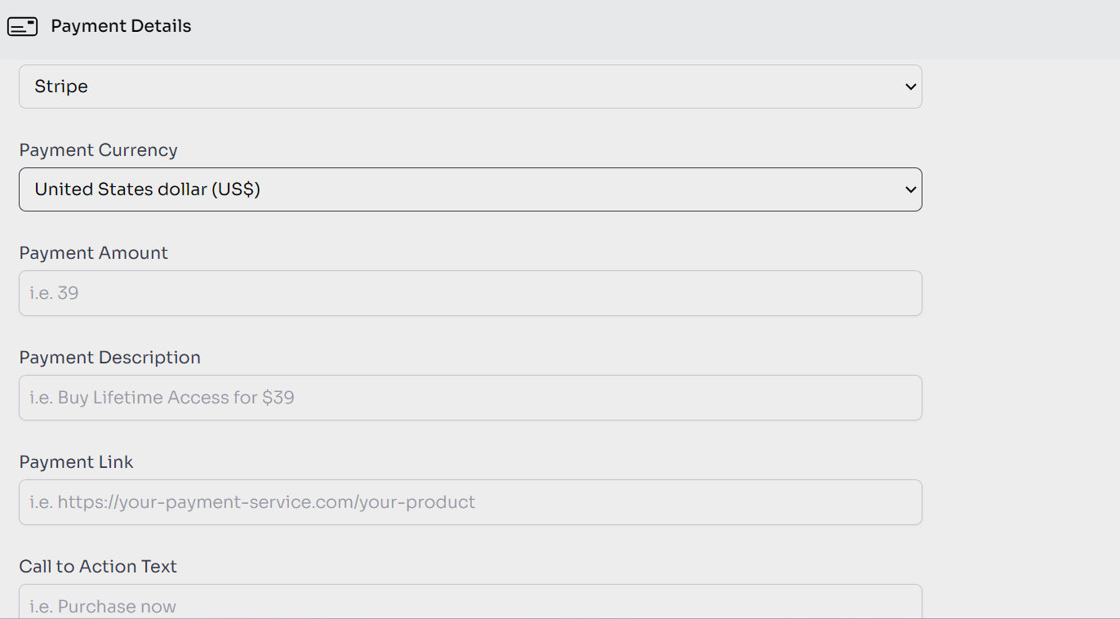Click the "i.e. Purchase now" placeholder text
The width and height of the screenshot is (1120, 619).
103,606
